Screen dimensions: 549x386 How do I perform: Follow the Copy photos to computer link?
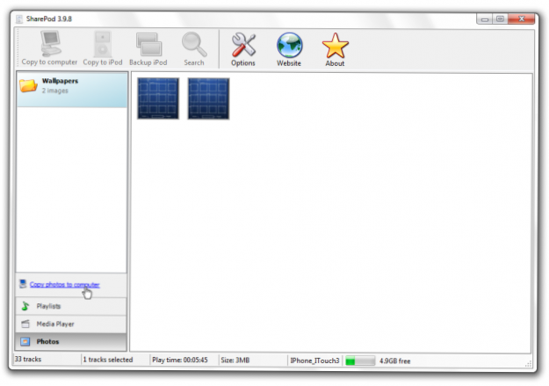(64, 285)
